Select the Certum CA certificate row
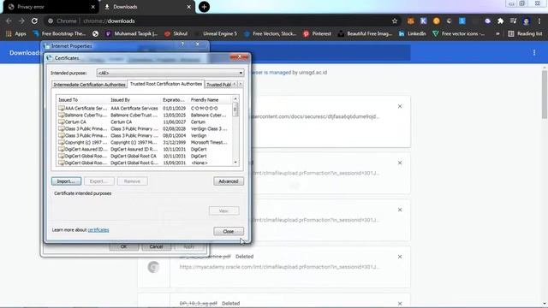 click(x=144, y=121)
